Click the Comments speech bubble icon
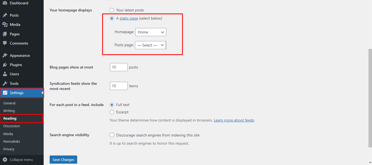 (x=5, y=43)
